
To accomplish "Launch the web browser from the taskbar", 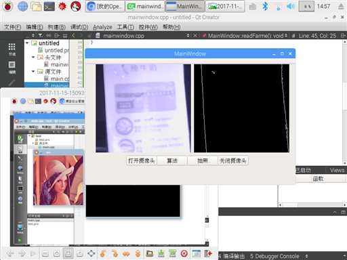I will coord(22,6).
